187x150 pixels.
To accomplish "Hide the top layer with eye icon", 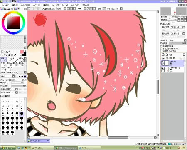I will click(162, 62).
